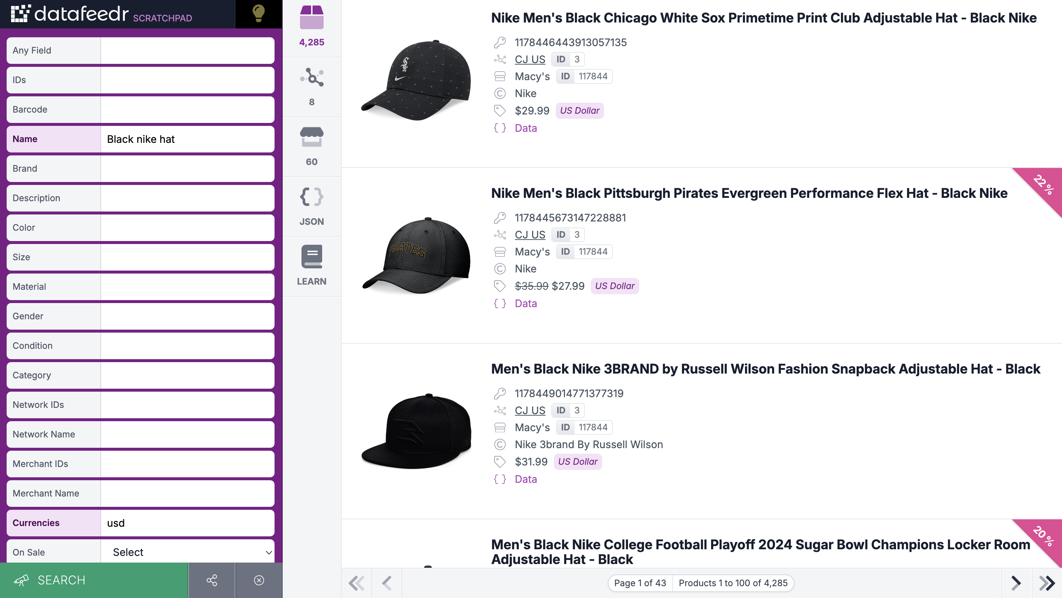Click braces icon for Pirates hat Data
This screenshot has width=1062, height=598.
pos(500,303)
